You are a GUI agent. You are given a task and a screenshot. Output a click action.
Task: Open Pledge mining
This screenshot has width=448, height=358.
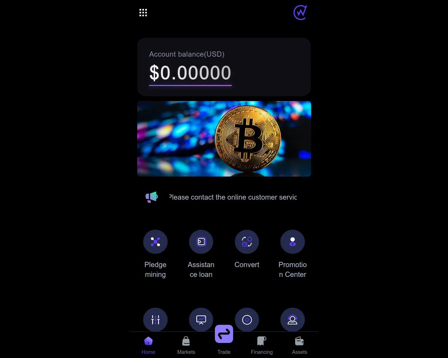pyautogui.click(x=155, y=242)
